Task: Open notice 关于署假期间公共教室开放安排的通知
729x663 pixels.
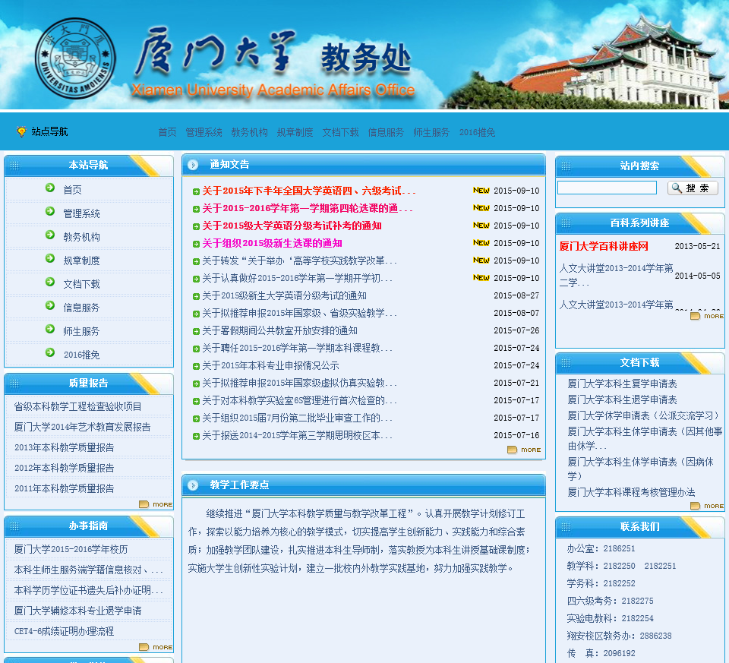Action: point(280,330)
